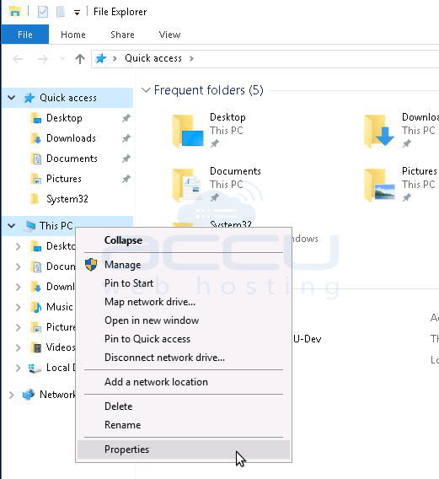Select Downloads under Quick access in sidebar
This screenshot has width=439, height=479.
click(x=71, y=138)
